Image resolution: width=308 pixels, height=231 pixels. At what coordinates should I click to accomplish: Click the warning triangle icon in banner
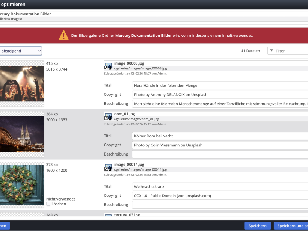(x=63, y=36)
